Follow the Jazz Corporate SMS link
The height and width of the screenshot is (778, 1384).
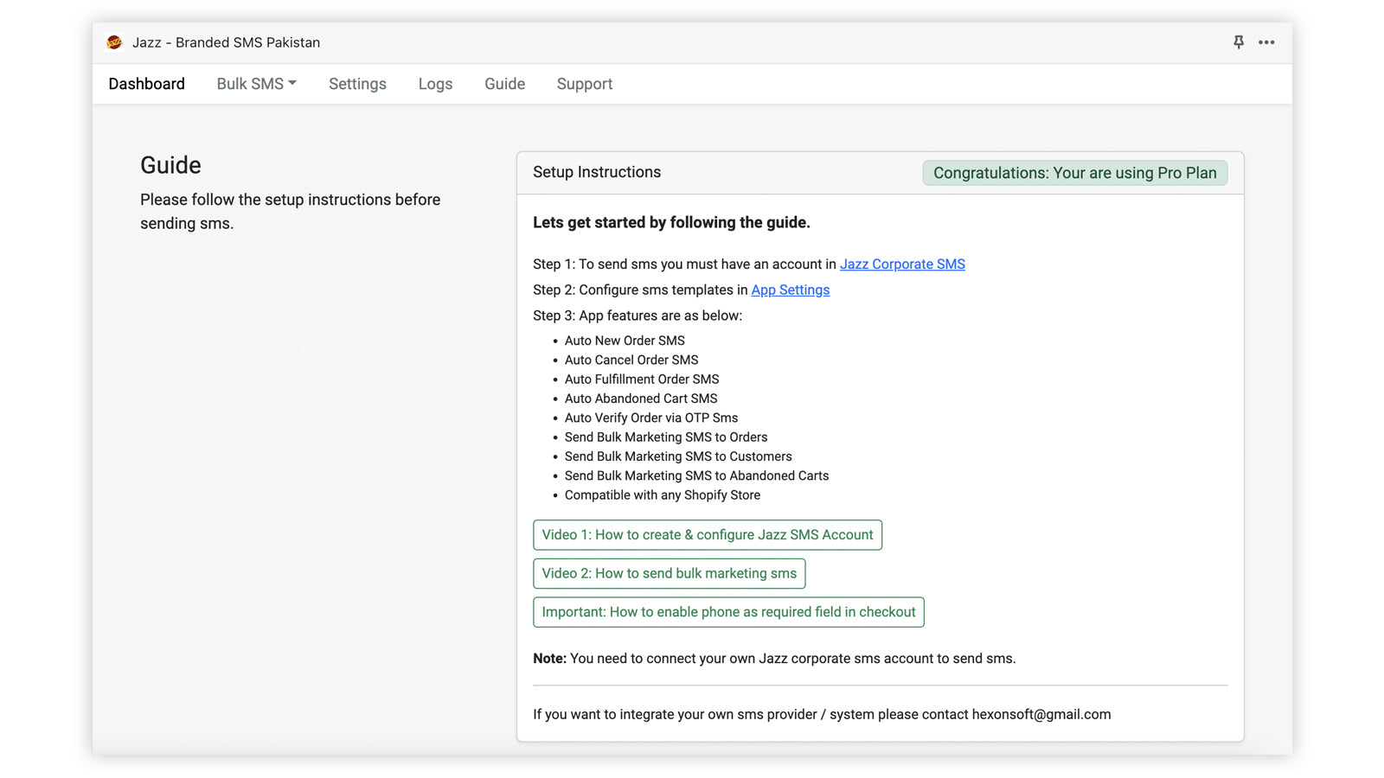[x=902, y=265]
